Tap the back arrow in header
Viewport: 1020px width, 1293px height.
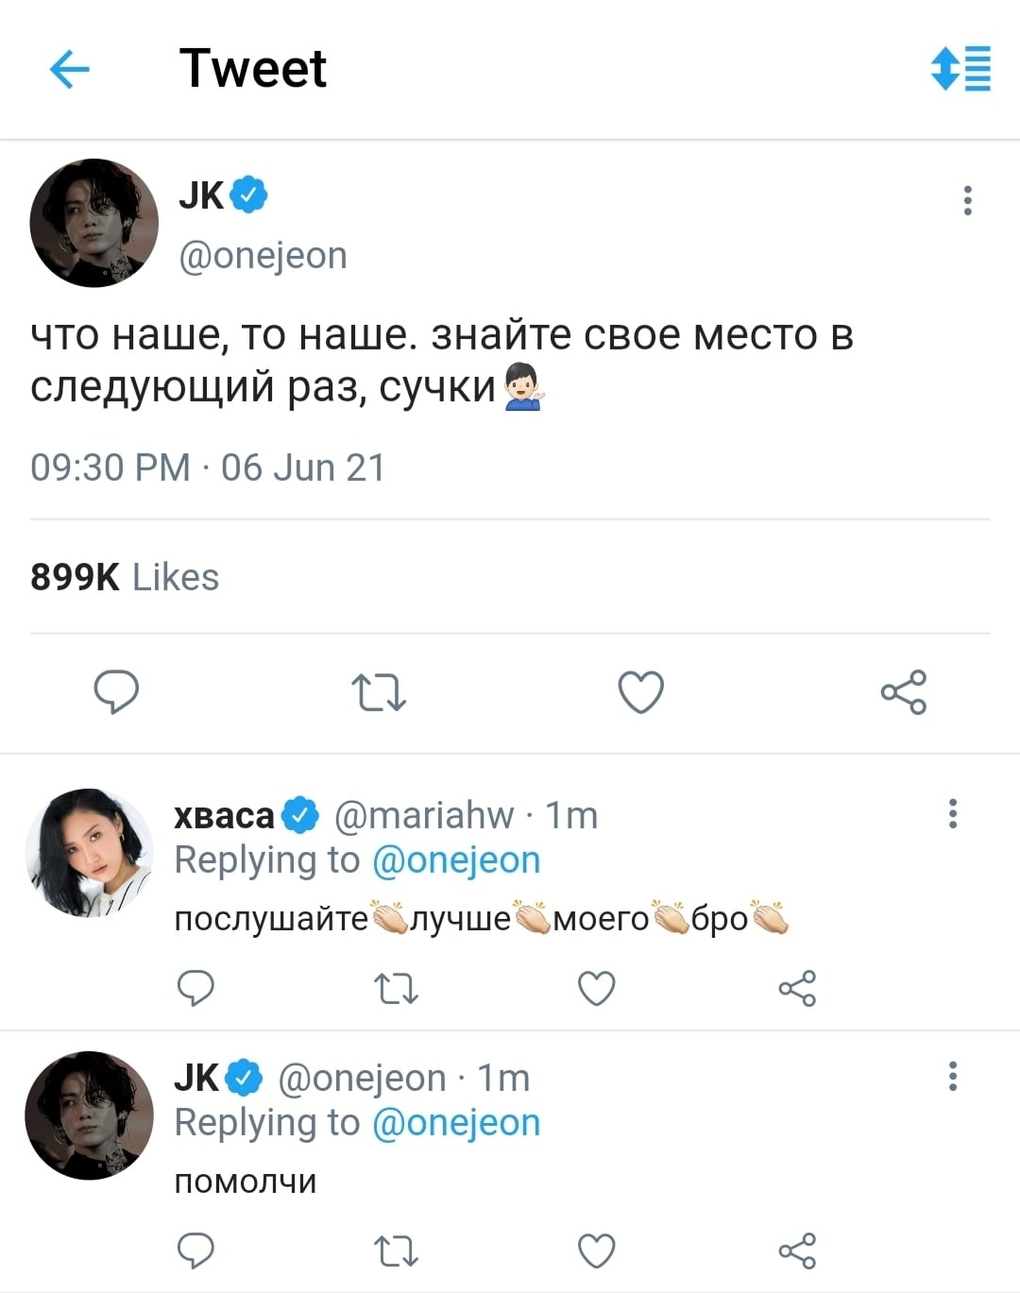point(69,69)
